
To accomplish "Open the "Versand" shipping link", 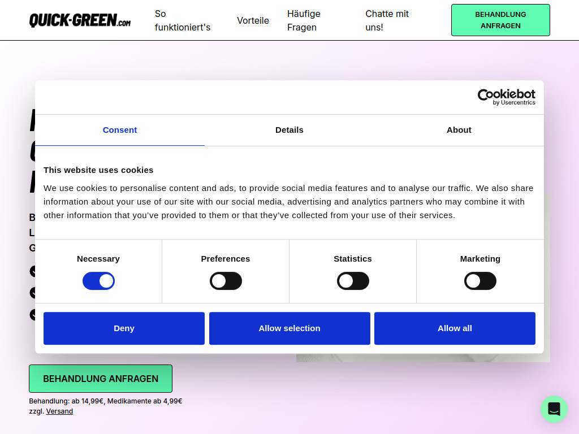I will coord(59,411).
